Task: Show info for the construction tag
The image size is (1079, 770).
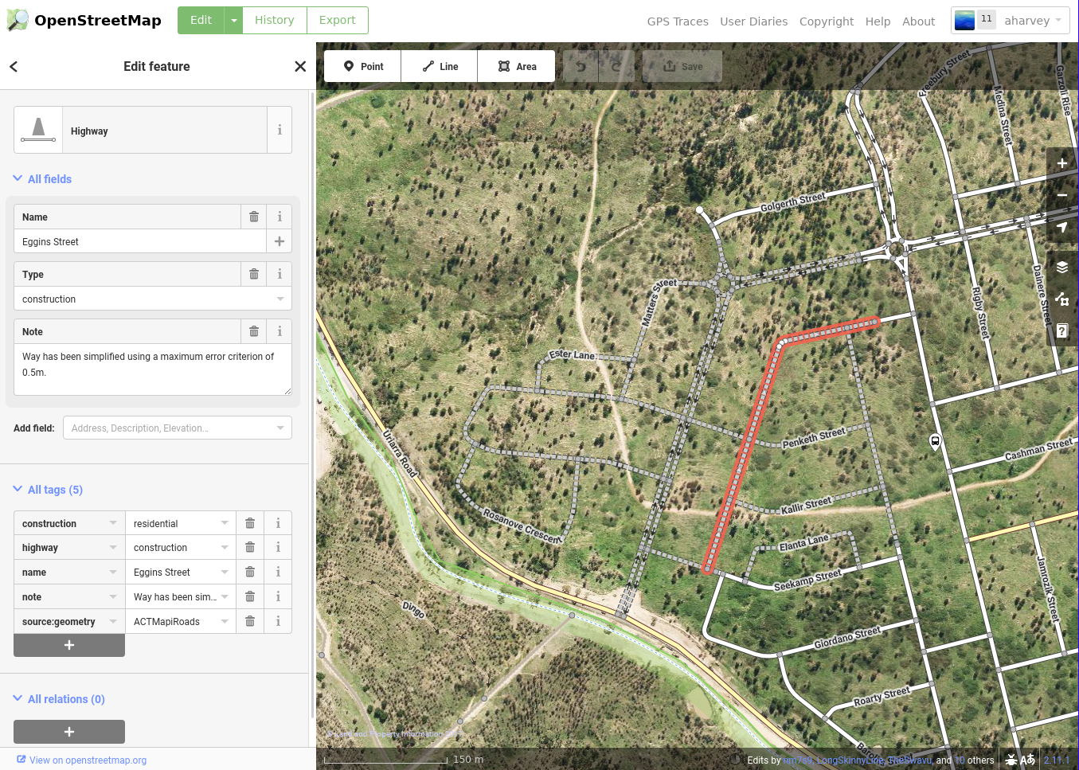Action: (278, 523)
